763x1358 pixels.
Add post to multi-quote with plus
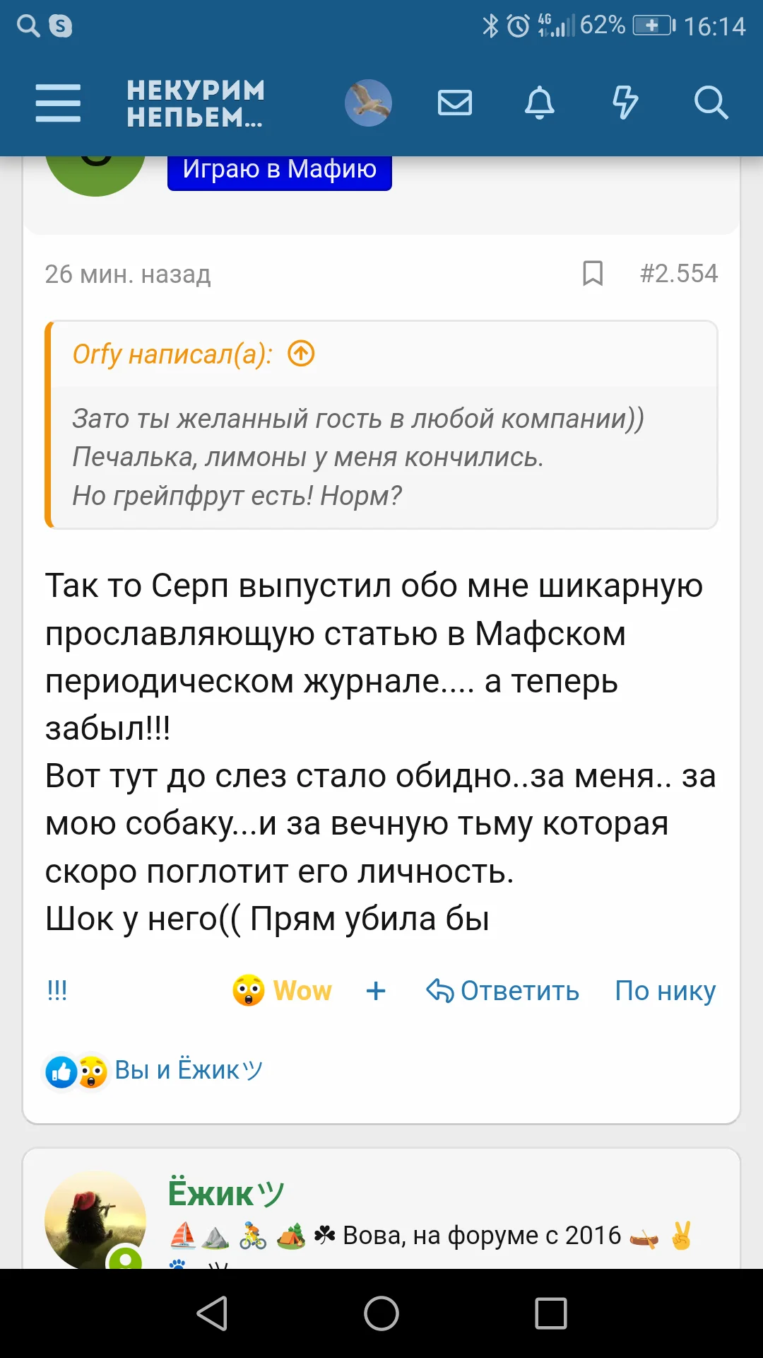tap(376, 991)
